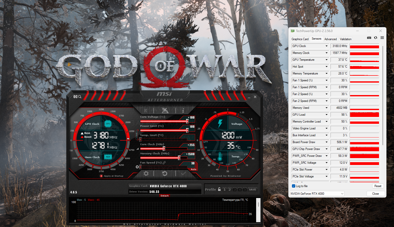Click the thermometer temperature icon

[220, 156]
